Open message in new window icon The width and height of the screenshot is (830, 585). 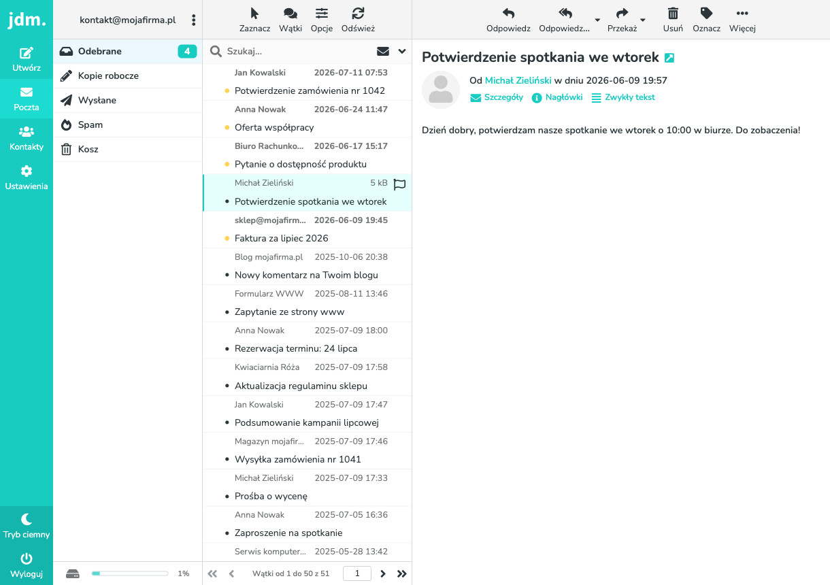point(669,58)
